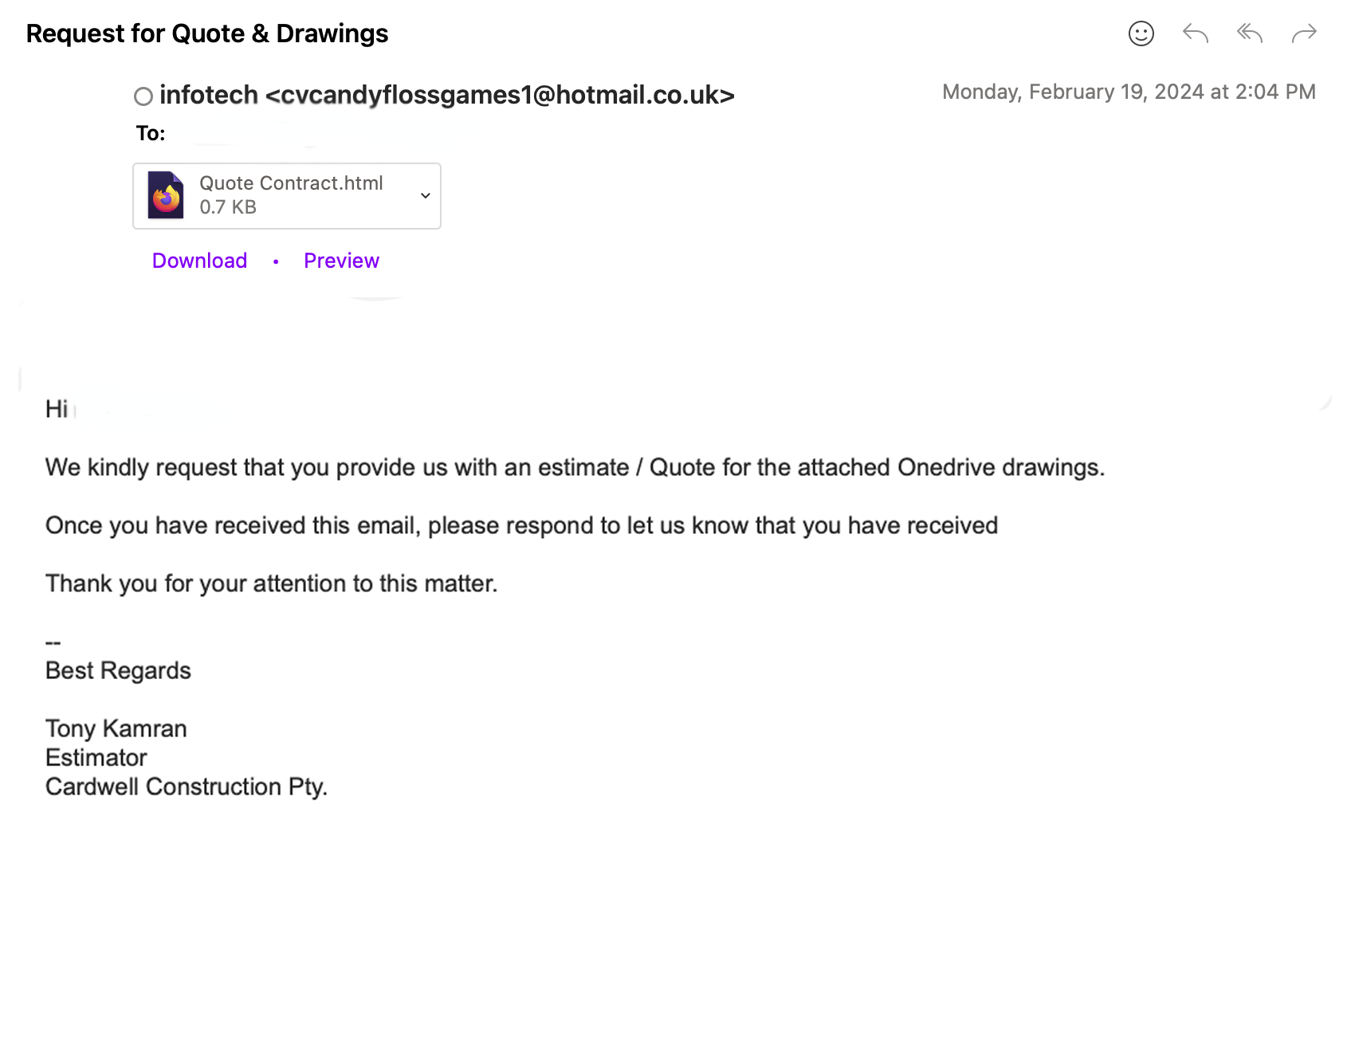Forward this email
The height and width of the screenshot is (1060, 1347).
click(1303, 33)
